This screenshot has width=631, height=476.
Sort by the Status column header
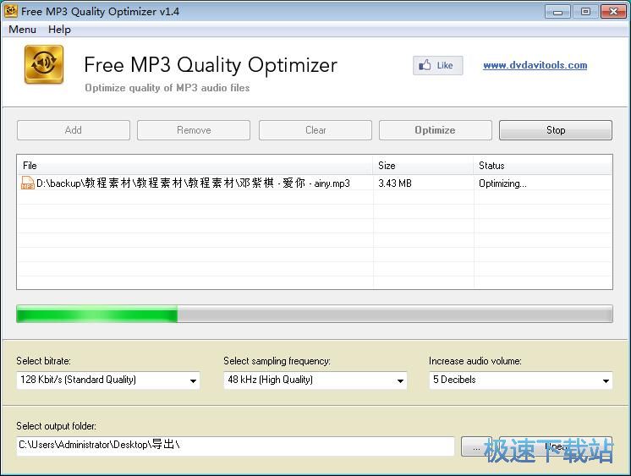pos(542,166)
